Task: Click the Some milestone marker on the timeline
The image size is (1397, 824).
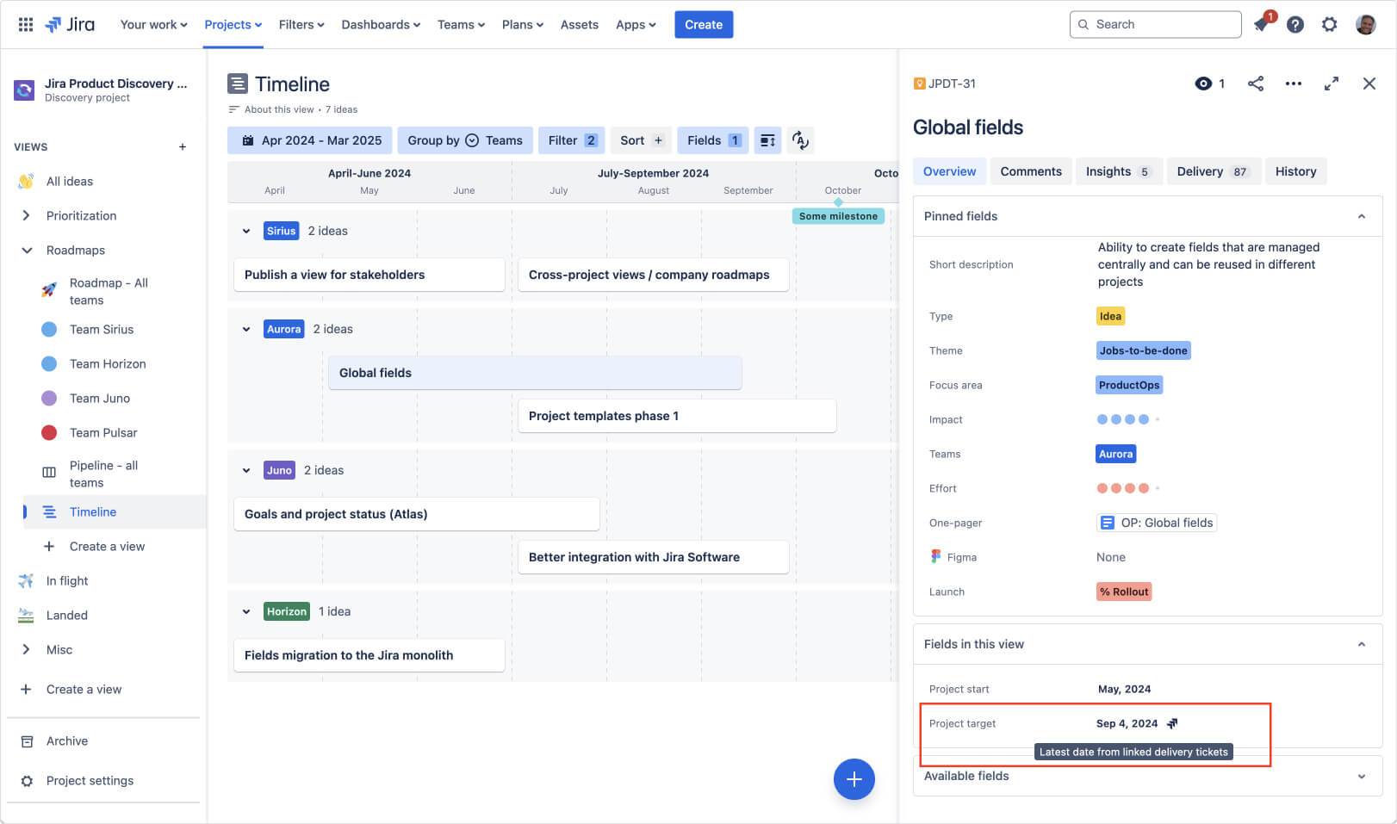Action: tap(838, 215)
